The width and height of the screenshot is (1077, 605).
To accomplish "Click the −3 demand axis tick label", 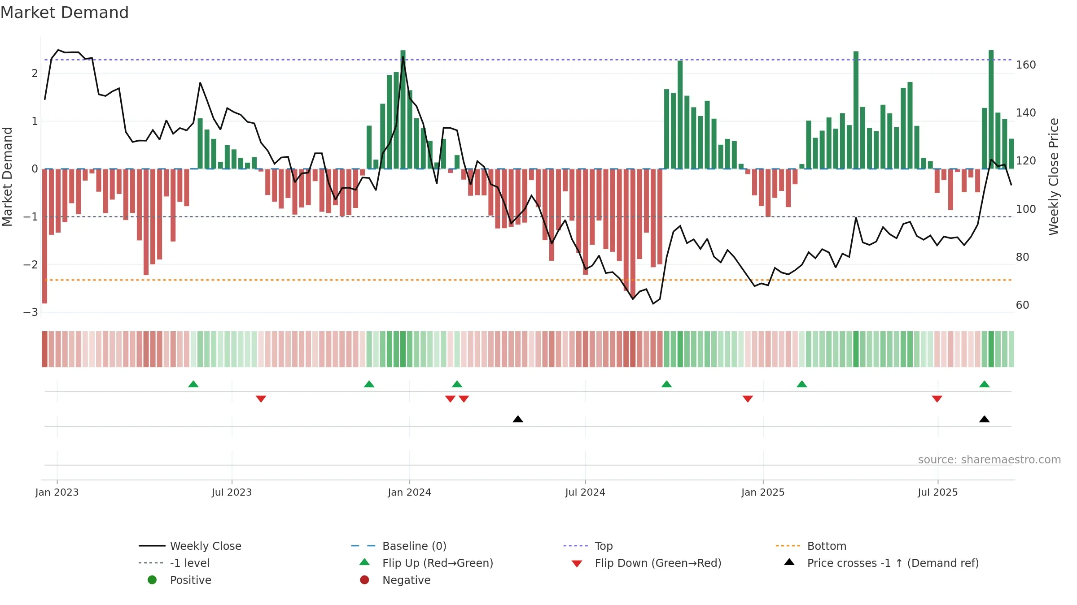I will coord(31,312).
